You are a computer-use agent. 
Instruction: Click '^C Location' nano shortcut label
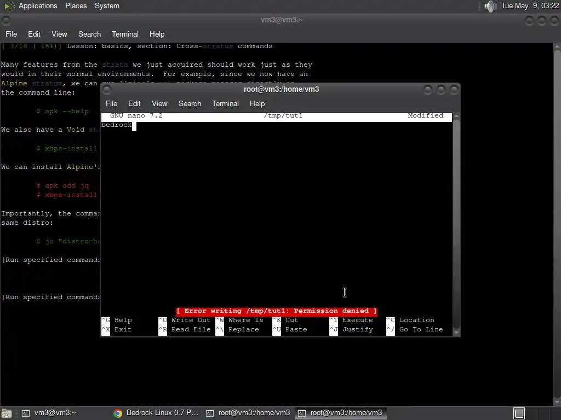pyautogui.click(x=410, y=320)
